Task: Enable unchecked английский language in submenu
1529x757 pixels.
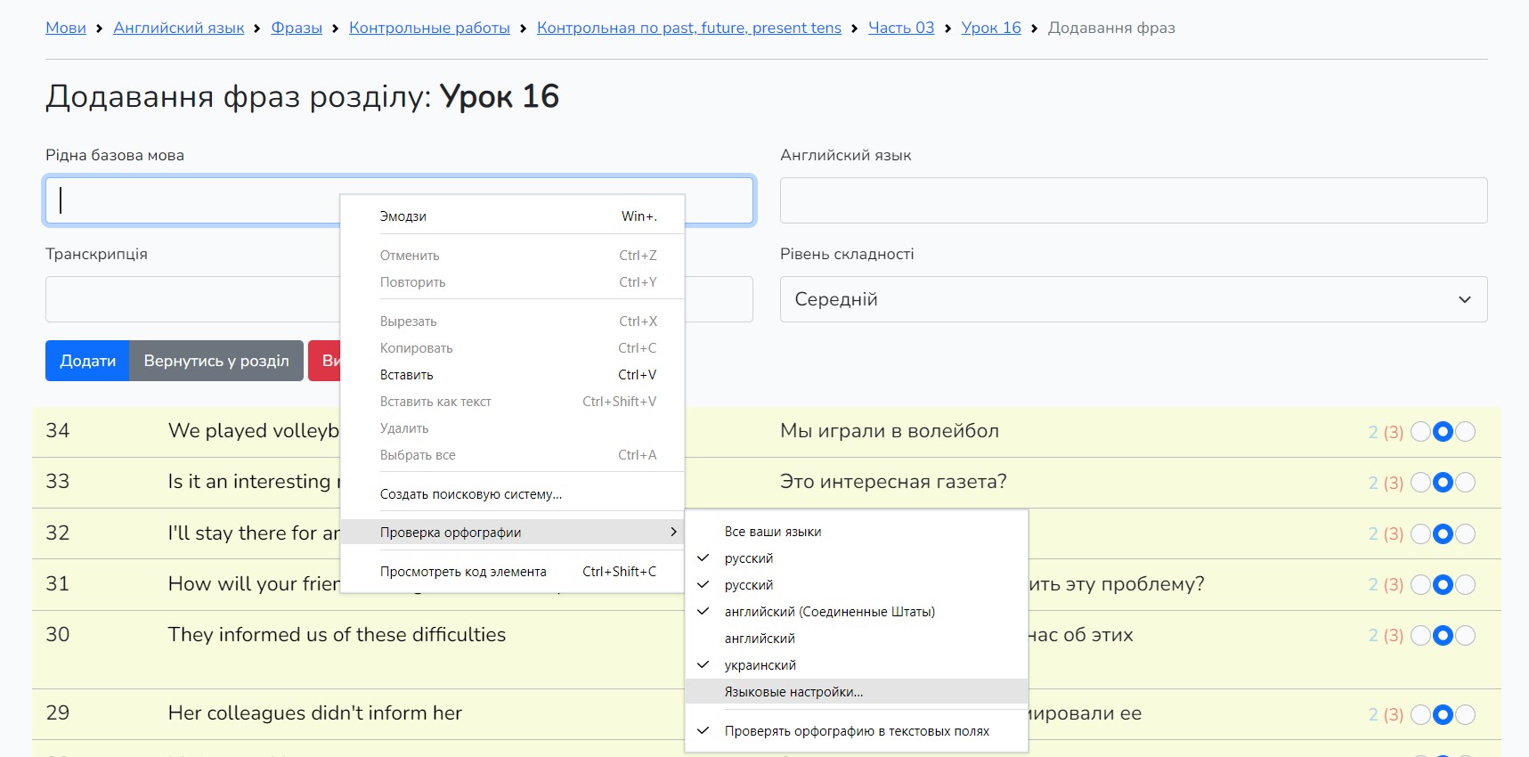Action: pyautogui.click(x=760, y=639)
